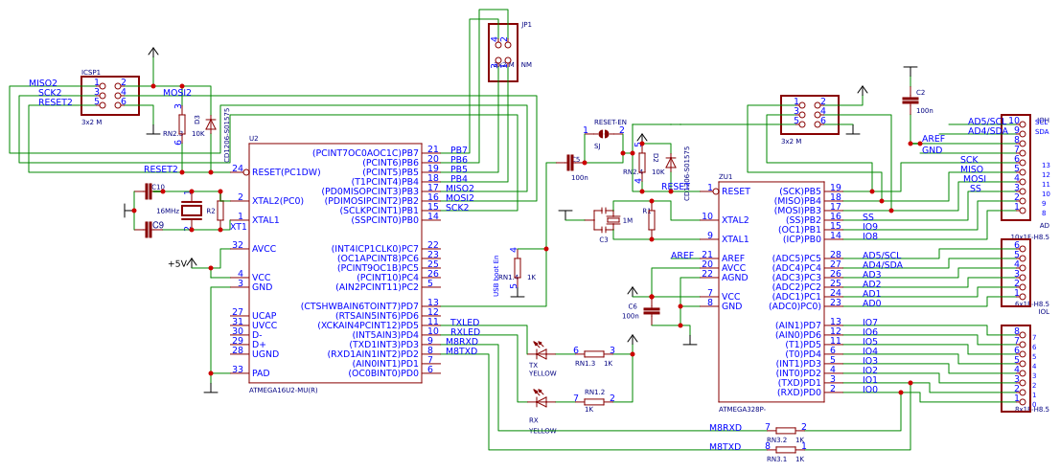Click the ZU1 reference designator
The width and height of the screenshot is (1060, 472).
(726, 177)
